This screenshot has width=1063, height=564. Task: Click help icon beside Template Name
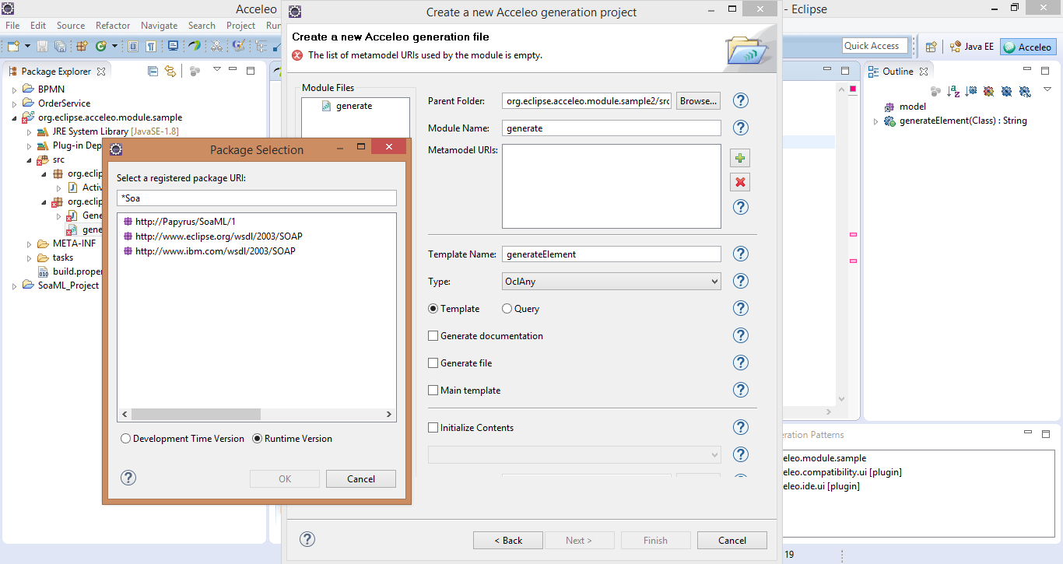[741, 254]
